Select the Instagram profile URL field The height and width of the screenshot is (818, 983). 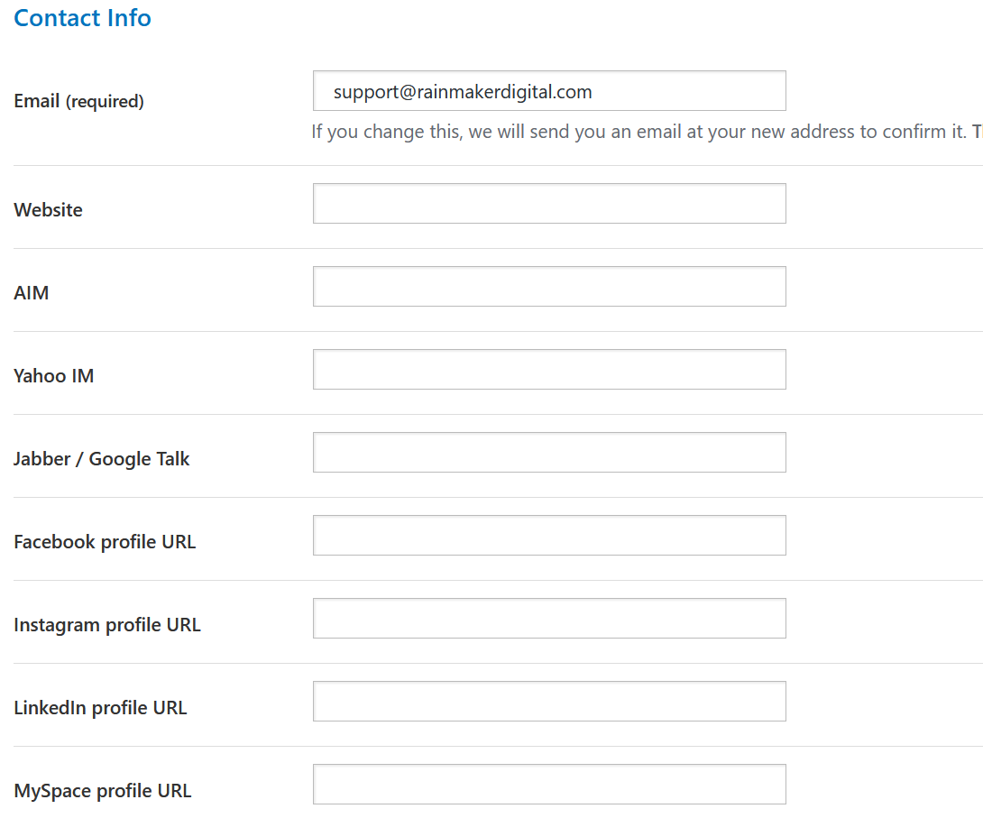pyautogui.click(x=549, y=619)
